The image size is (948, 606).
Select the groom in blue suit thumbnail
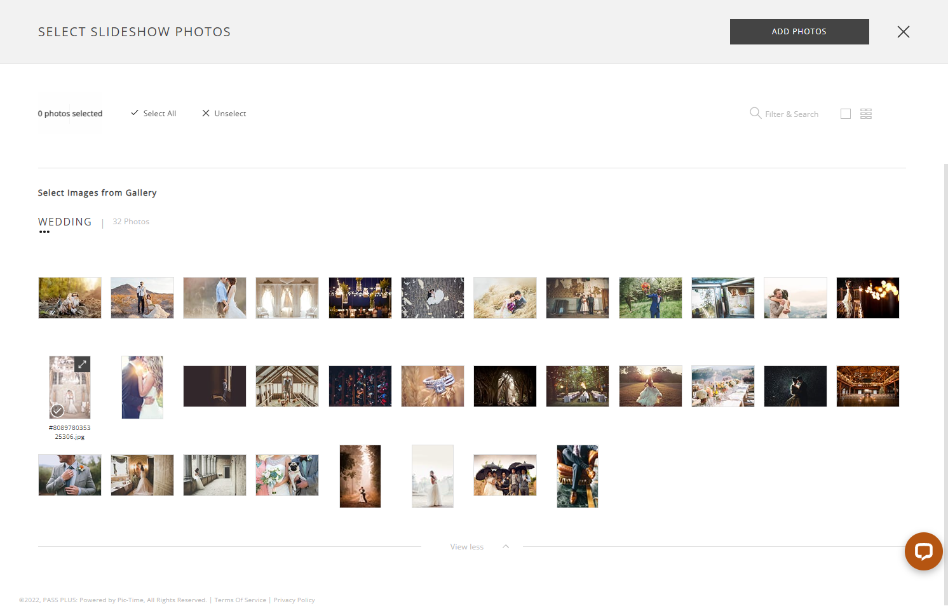[651, 298]
